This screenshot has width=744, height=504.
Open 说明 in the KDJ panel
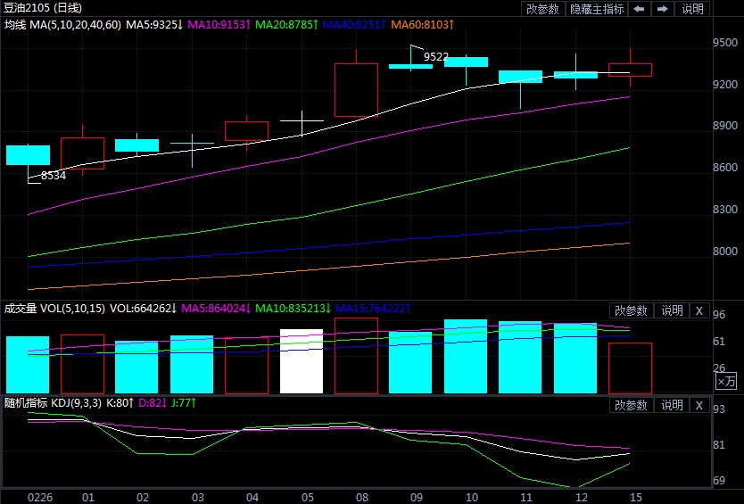click(672, 405)
